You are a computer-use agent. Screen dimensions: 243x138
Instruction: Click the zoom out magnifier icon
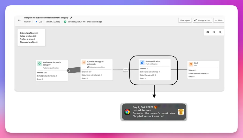(x=214, y=32)
